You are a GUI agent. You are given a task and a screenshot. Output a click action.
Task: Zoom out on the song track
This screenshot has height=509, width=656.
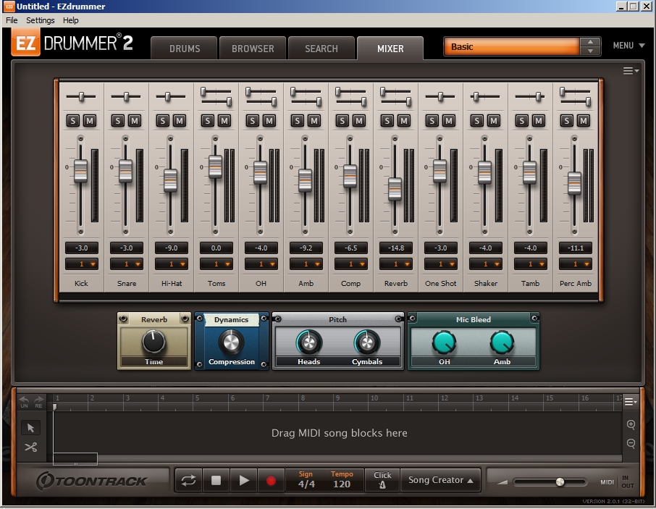click(631, 443)
